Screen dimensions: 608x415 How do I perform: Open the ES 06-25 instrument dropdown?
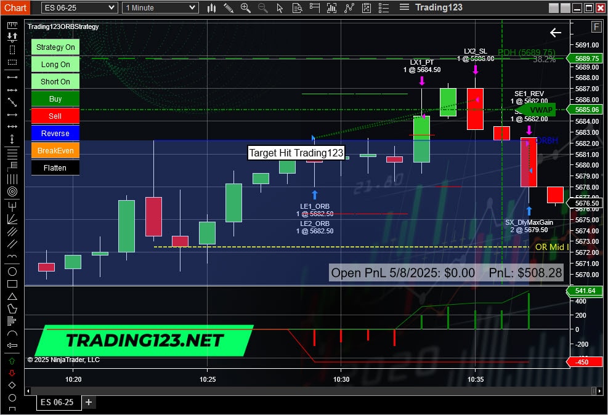coord(79,8)
